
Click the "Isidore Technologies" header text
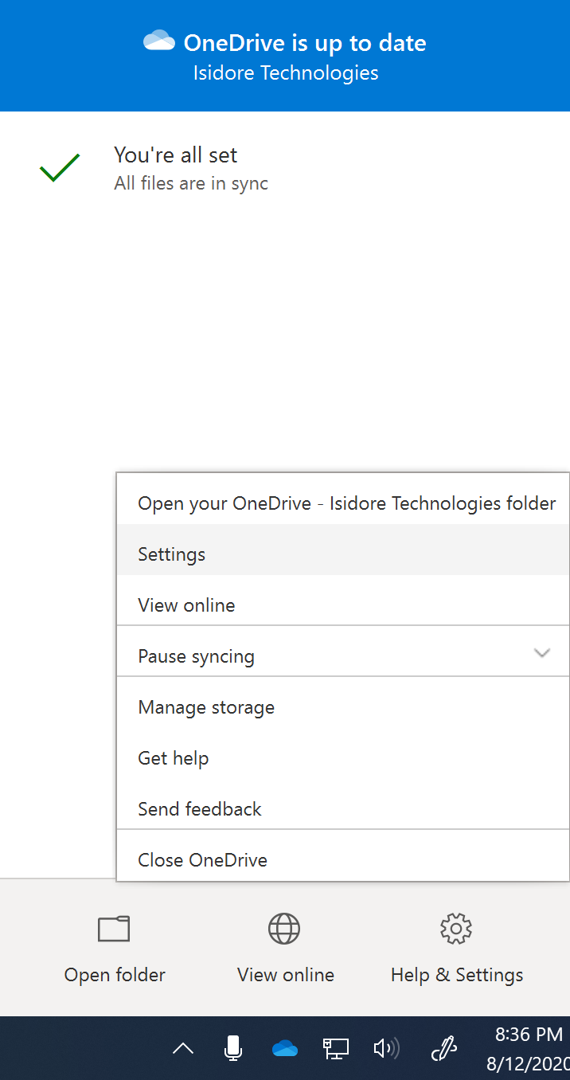pyautogui.click(x=286, y=73)
